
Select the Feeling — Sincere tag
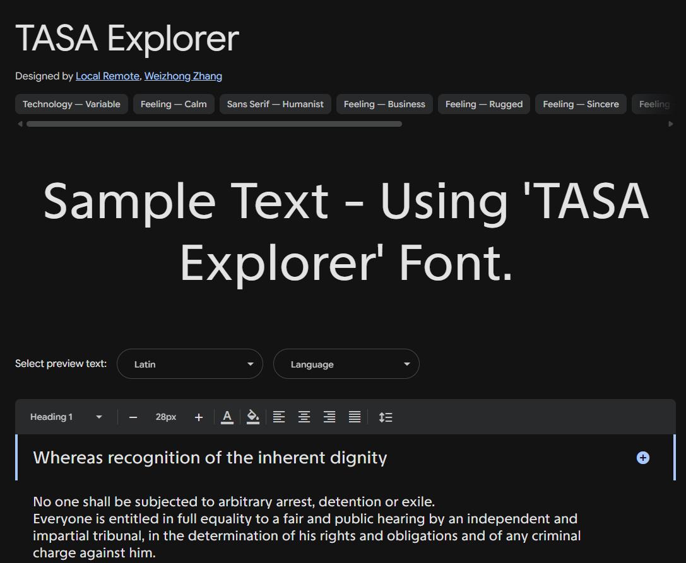coord(581,104)
